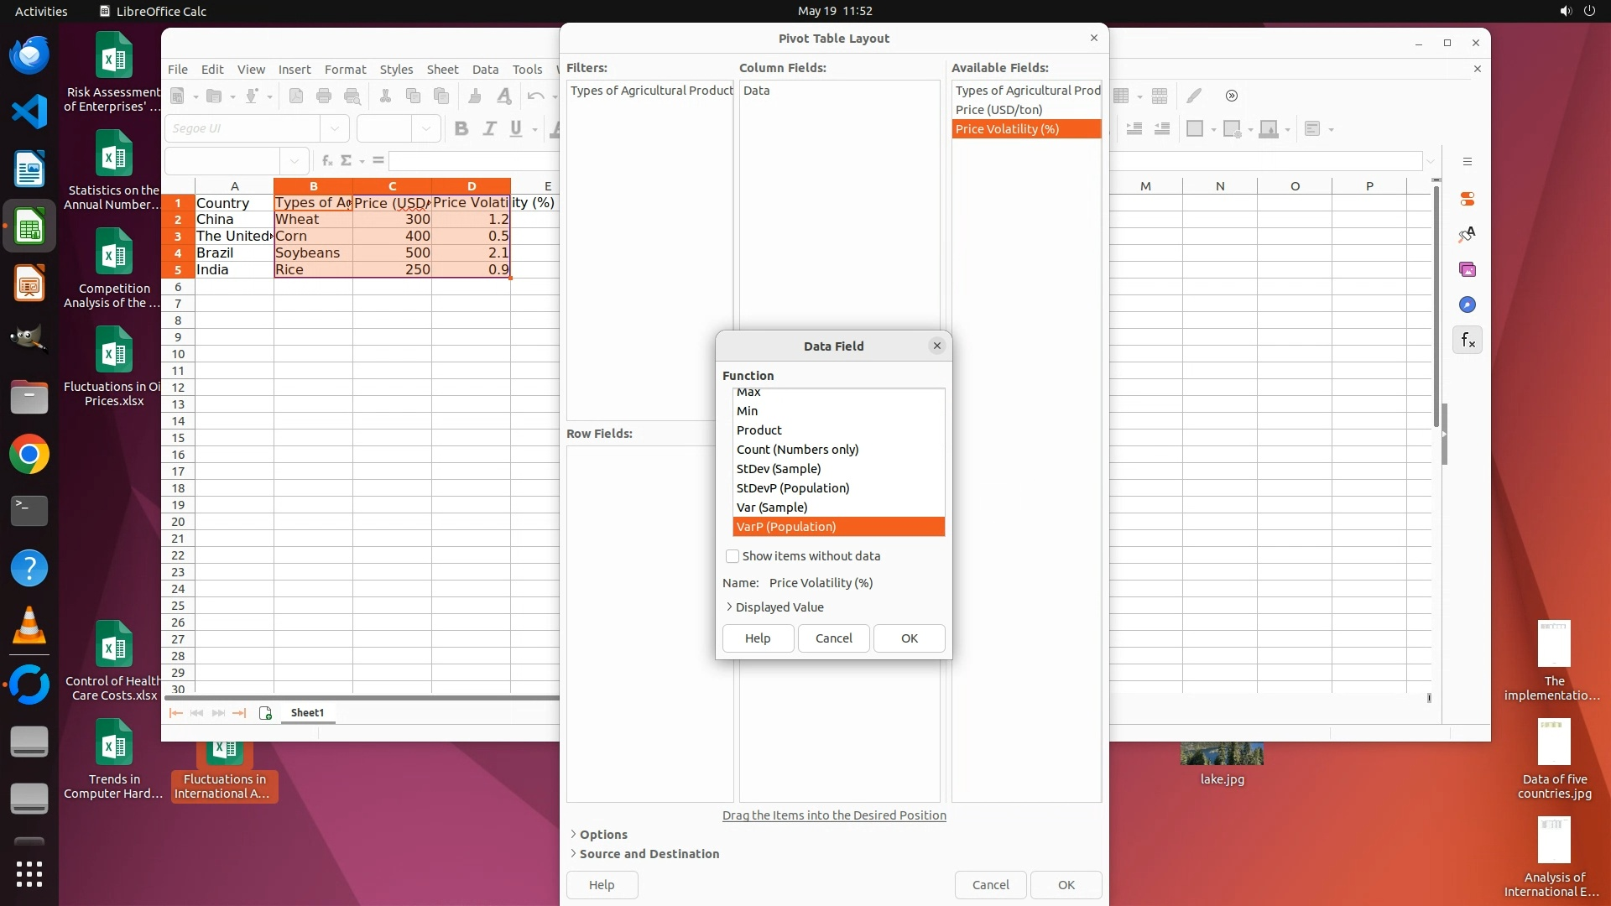Open the sidebar Styles panel
This screenshot has height=906, width=1611.
click(x=1467, y=235)
